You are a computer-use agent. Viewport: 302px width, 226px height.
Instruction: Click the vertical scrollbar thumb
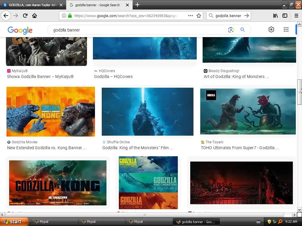pyautogui.click(x=299, y=92)
